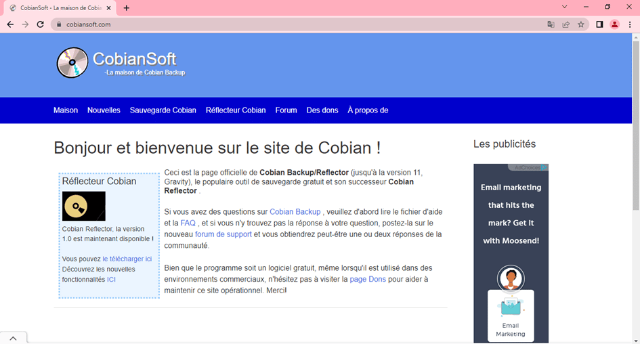Open the Chrome three-dot menu
This screenshot has width=640, height=344.
pos(630,24)
